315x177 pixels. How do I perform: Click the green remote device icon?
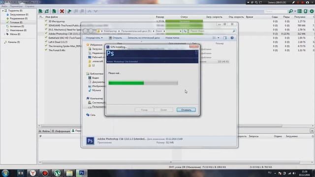point(306,11)
